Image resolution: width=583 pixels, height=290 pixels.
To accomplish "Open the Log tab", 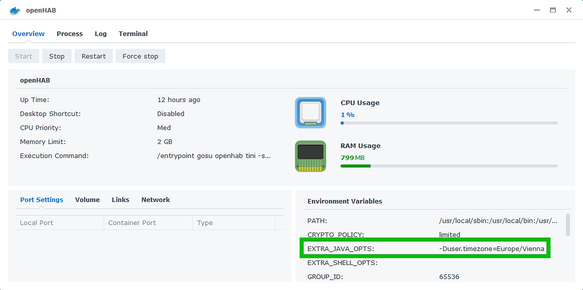I will coord(101,33).
